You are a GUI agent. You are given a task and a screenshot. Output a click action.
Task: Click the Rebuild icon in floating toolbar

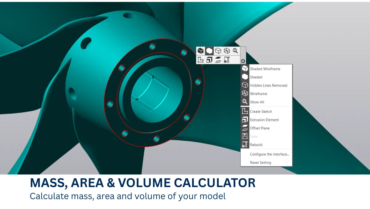pos(227,60)
